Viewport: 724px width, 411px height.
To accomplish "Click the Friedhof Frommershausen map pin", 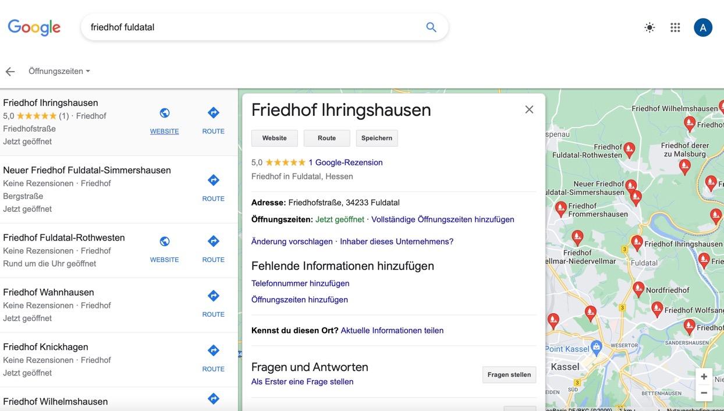I will pyautogui.click(x=561, y=208).
